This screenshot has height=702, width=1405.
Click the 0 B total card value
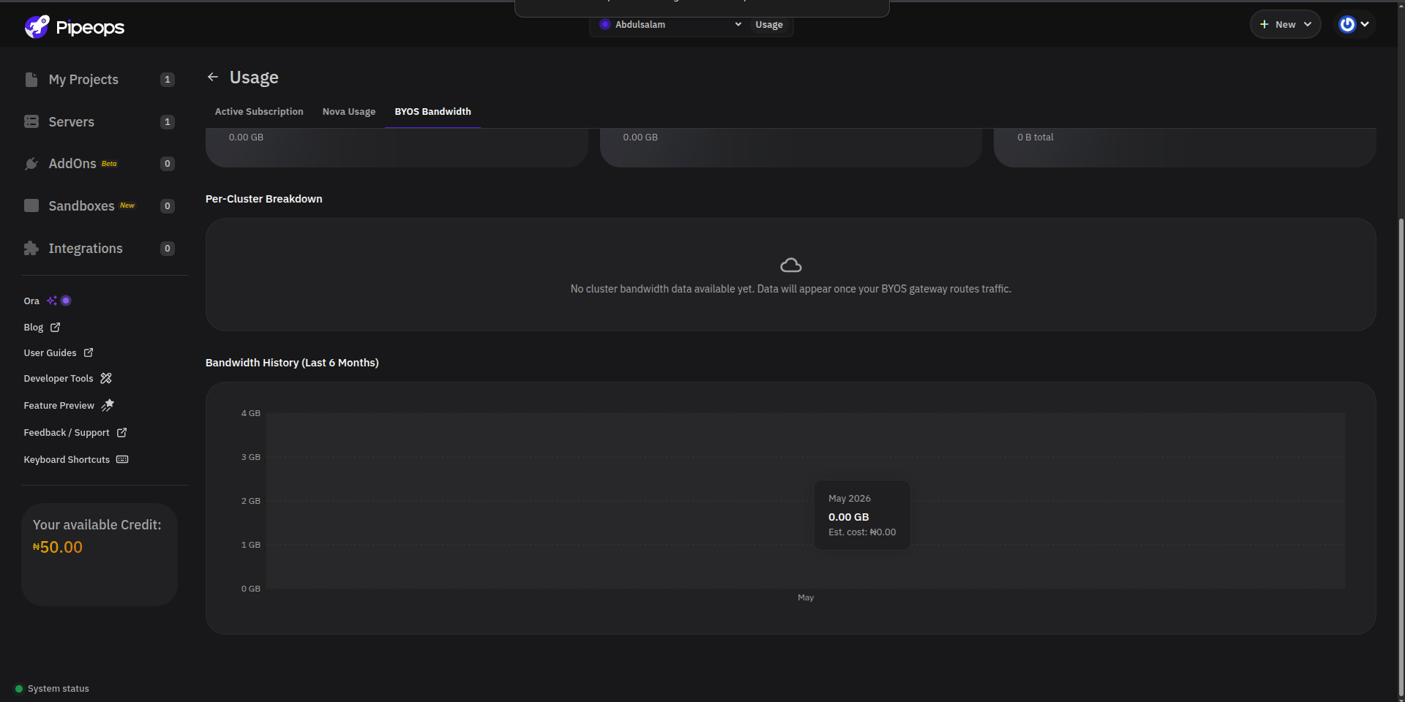1035,137
